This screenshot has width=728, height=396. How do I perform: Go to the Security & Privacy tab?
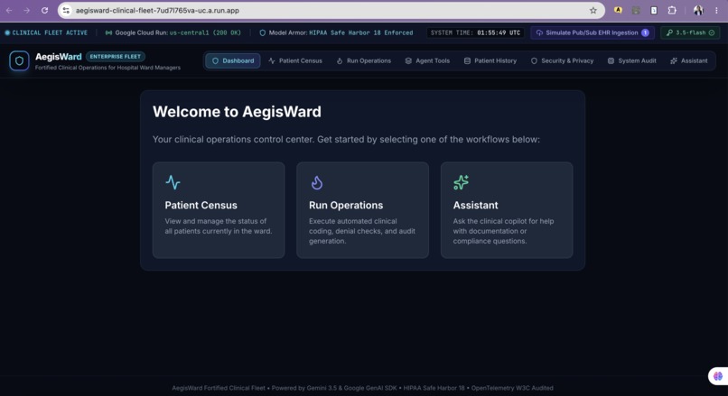[562, 60]
